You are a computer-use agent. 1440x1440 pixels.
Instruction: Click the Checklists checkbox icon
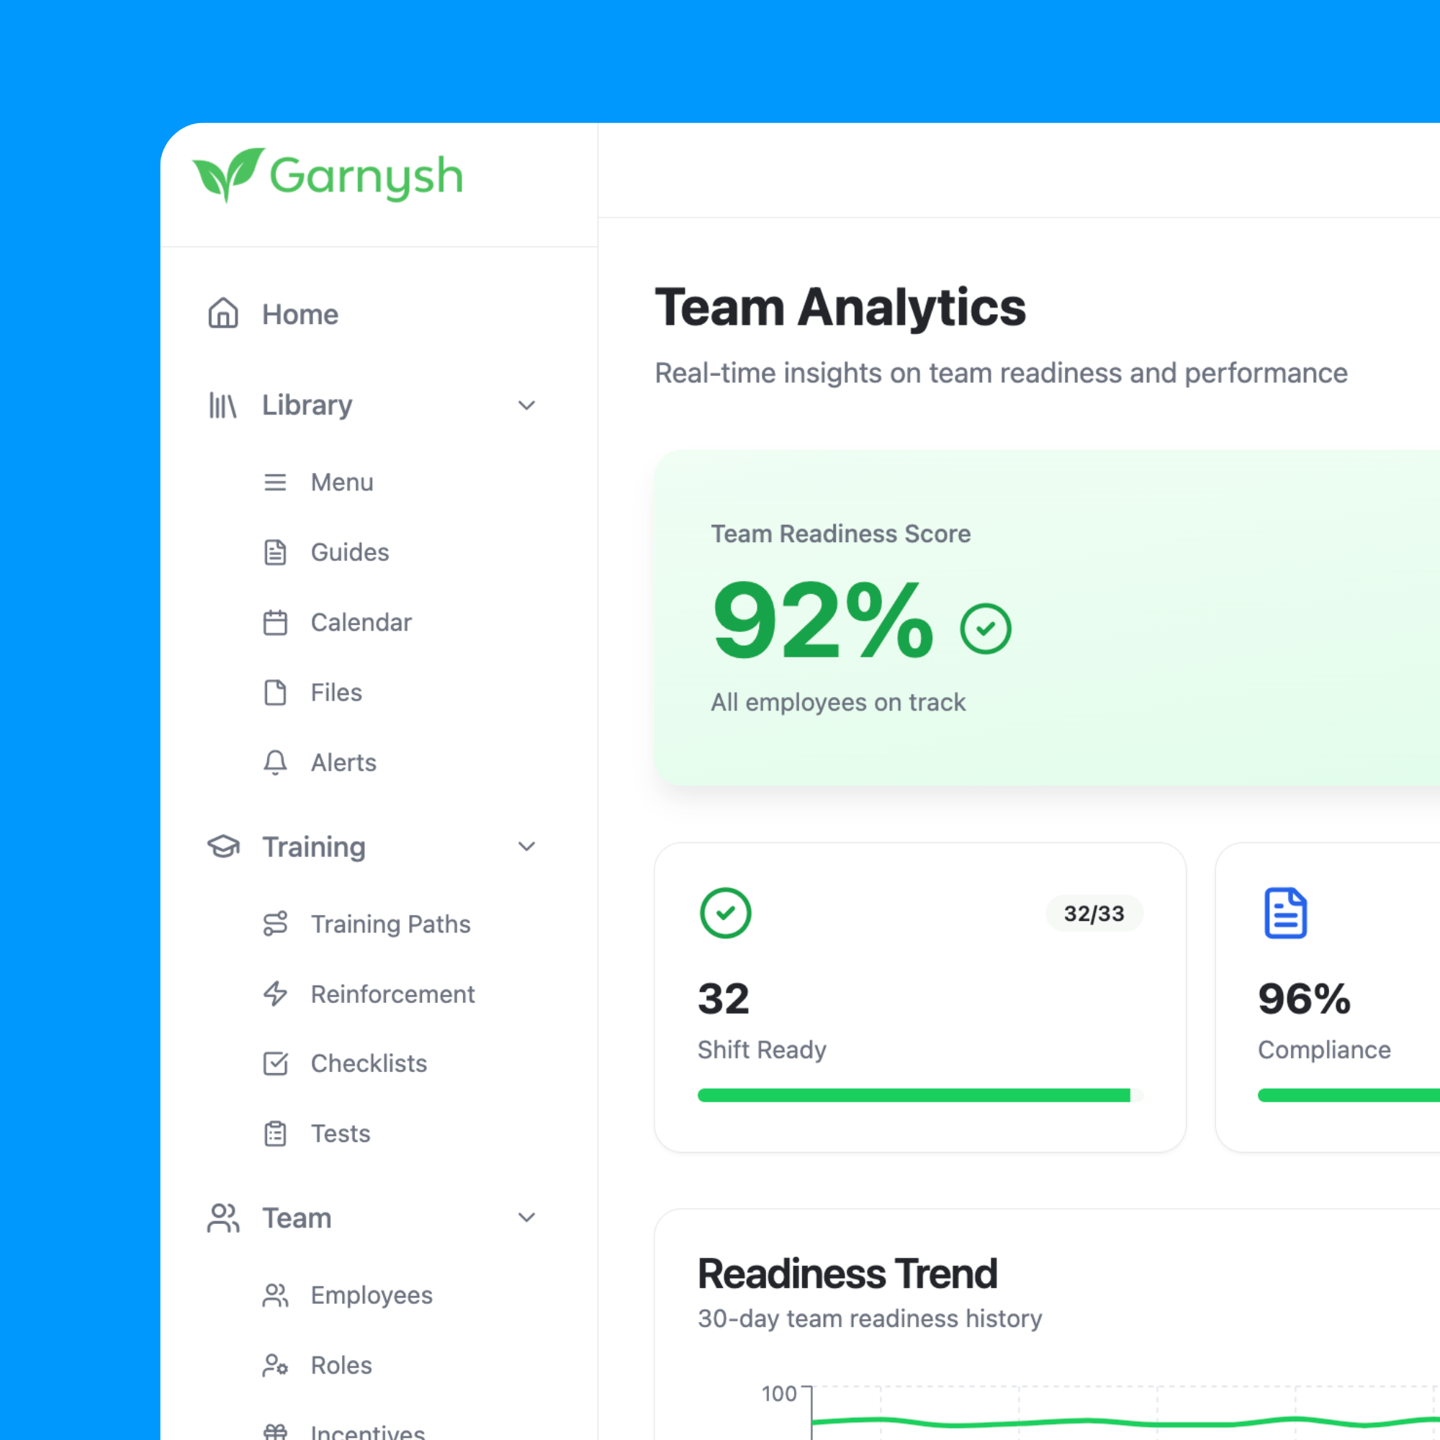click(x=275, y=1063)
